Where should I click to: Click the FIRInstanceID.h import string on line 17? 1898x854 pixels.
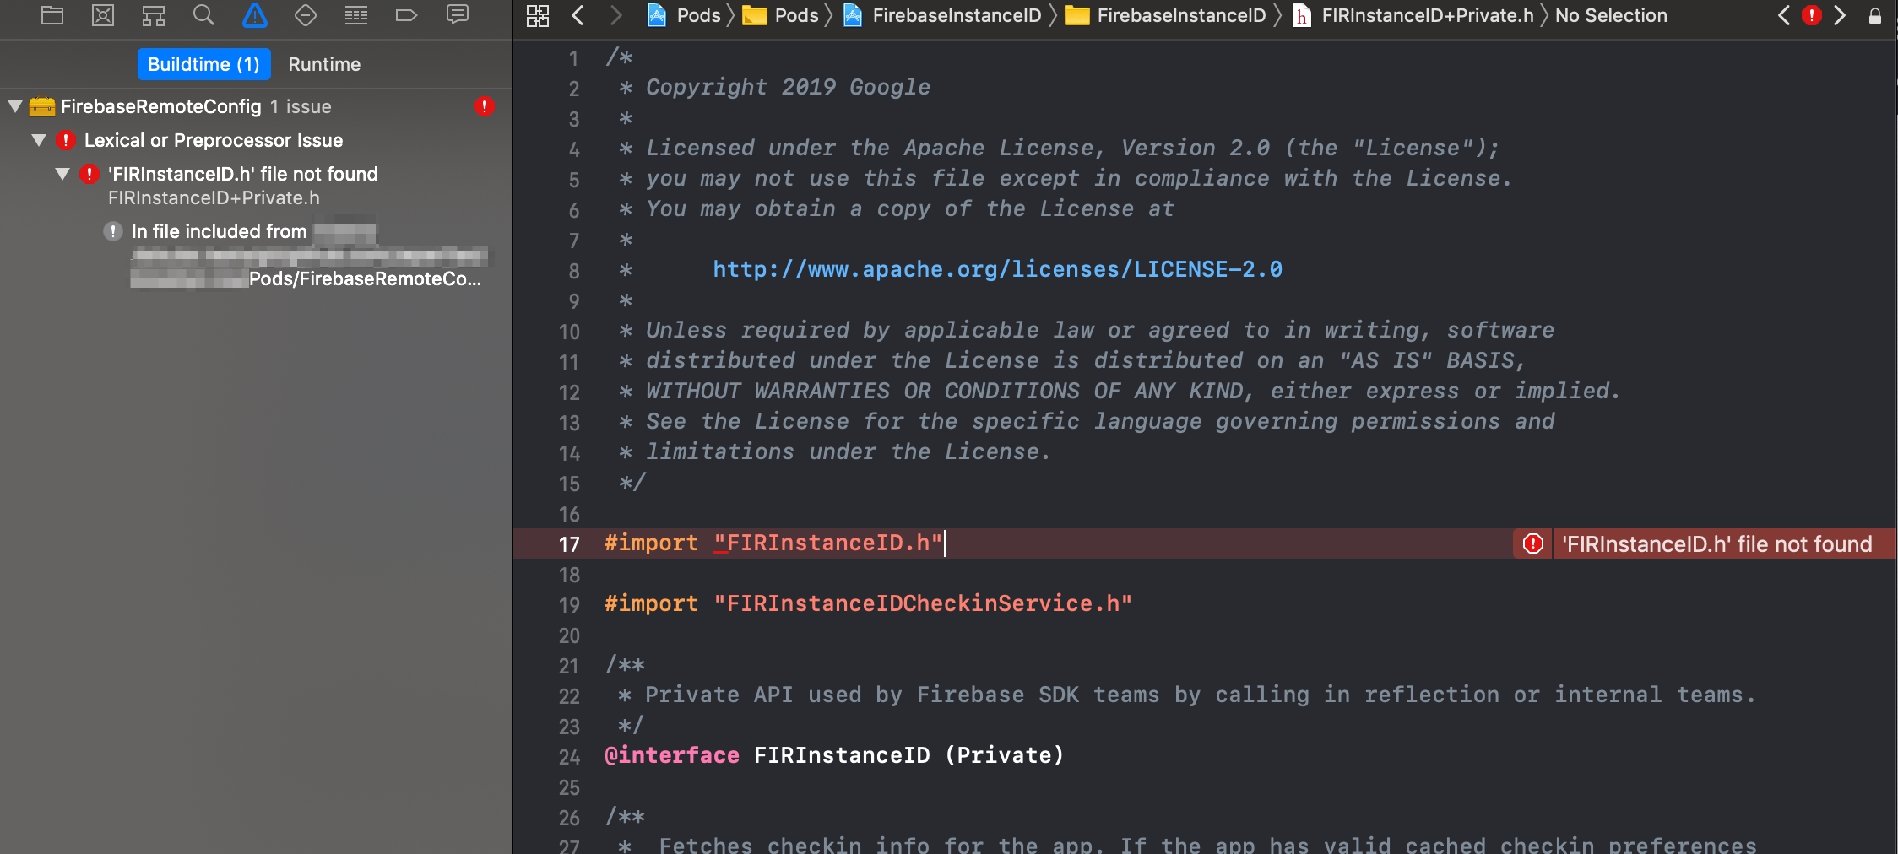[827, 543]
